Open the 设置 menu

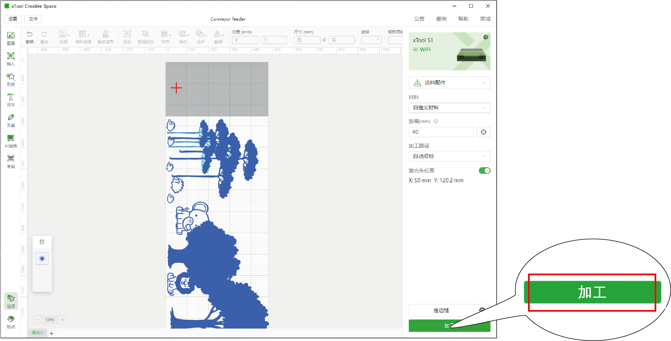(x=13, y=19)
